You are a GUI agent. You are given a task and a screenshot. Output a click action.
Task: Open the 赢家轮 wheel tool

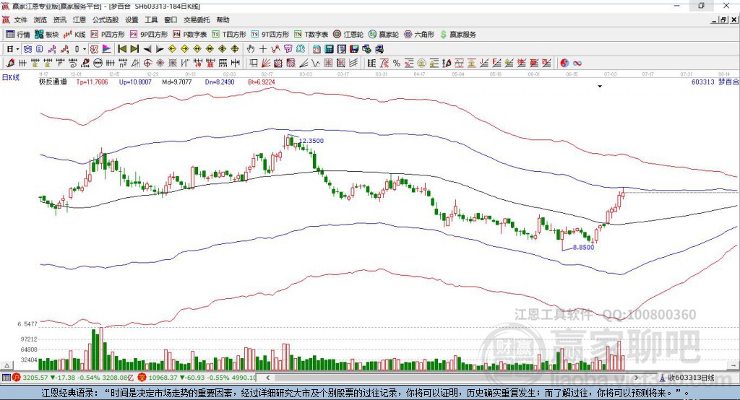[x=384, y=35]
